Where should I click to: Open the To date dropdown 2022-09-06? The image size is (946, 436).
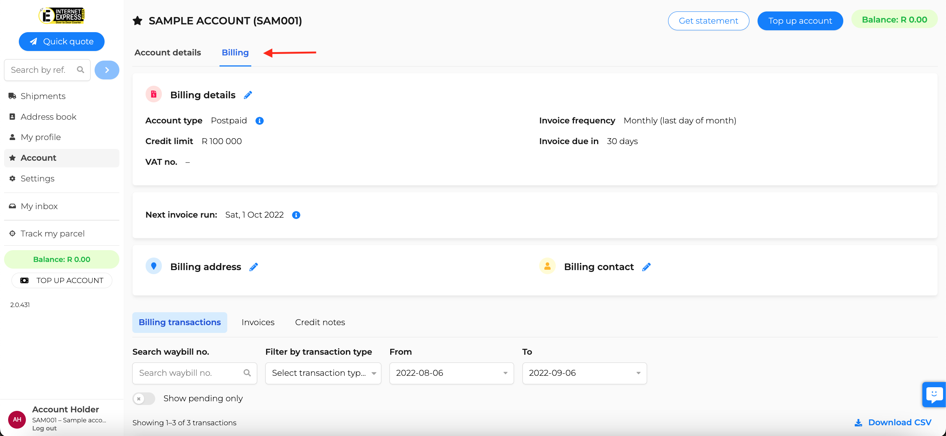pyautogui.click(x=584, y=373)
